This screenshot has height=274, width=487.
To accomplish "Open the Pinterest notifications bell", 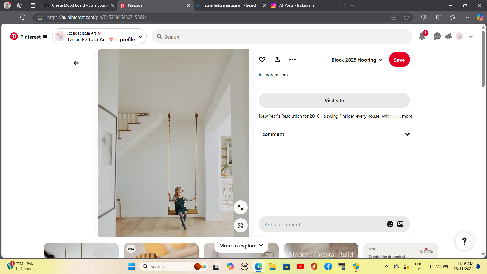I will (422, 37).
